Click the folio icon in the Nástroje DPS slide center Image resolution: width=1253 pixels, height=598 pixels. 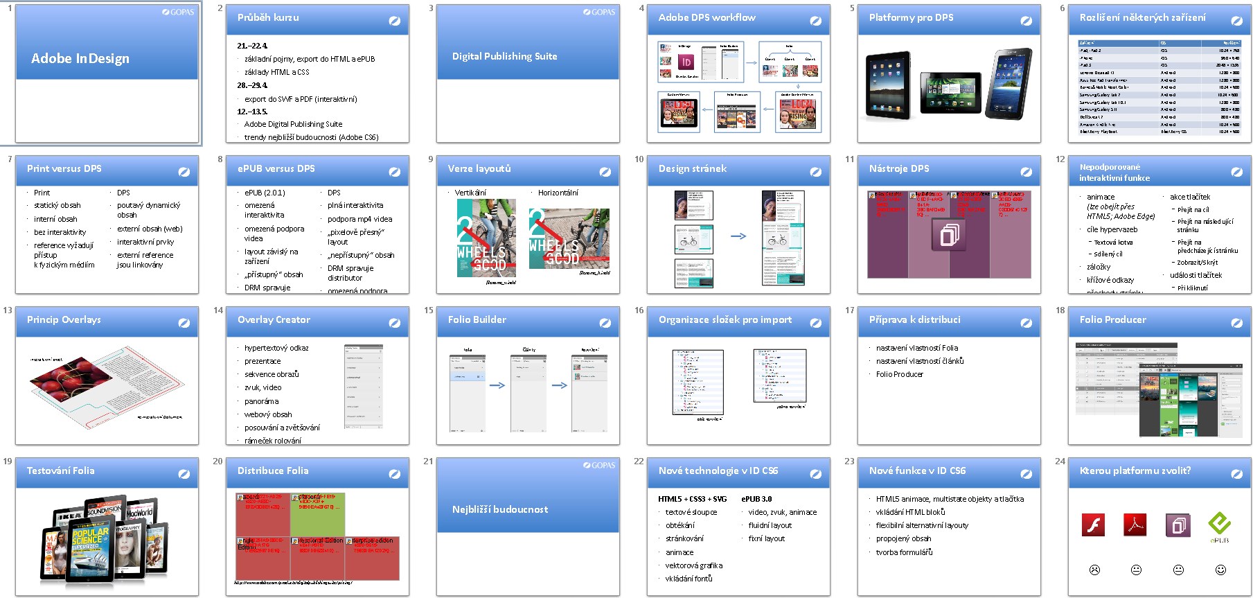pos(949,234)
